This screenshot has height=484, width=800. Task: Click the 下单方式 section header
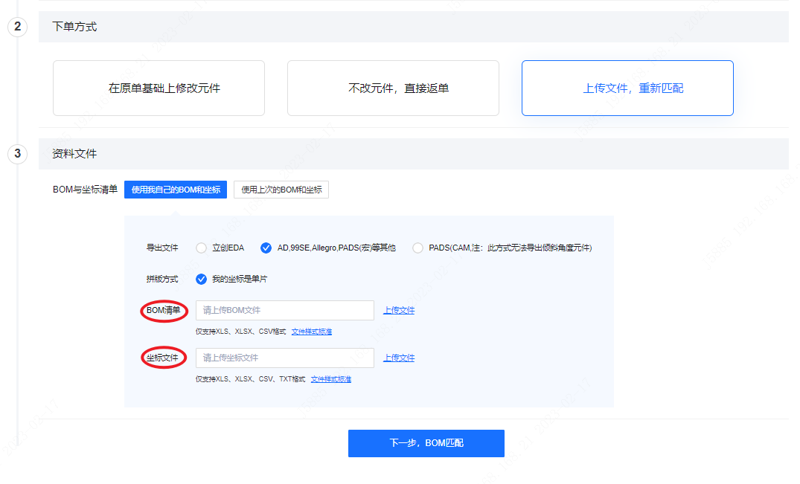point(74,27)
